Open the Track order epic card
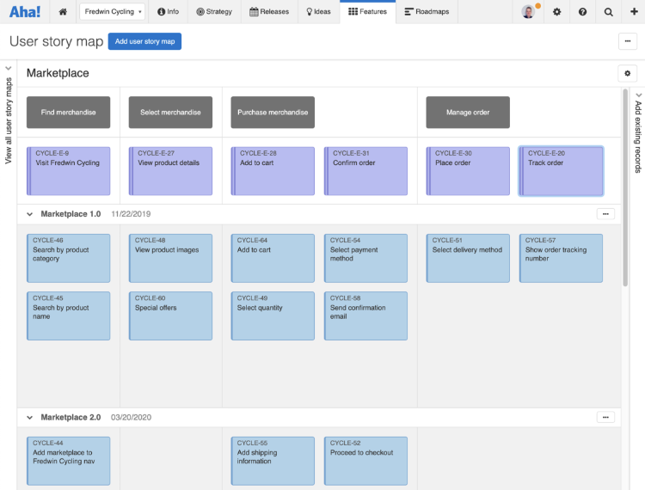 (561, 171)
